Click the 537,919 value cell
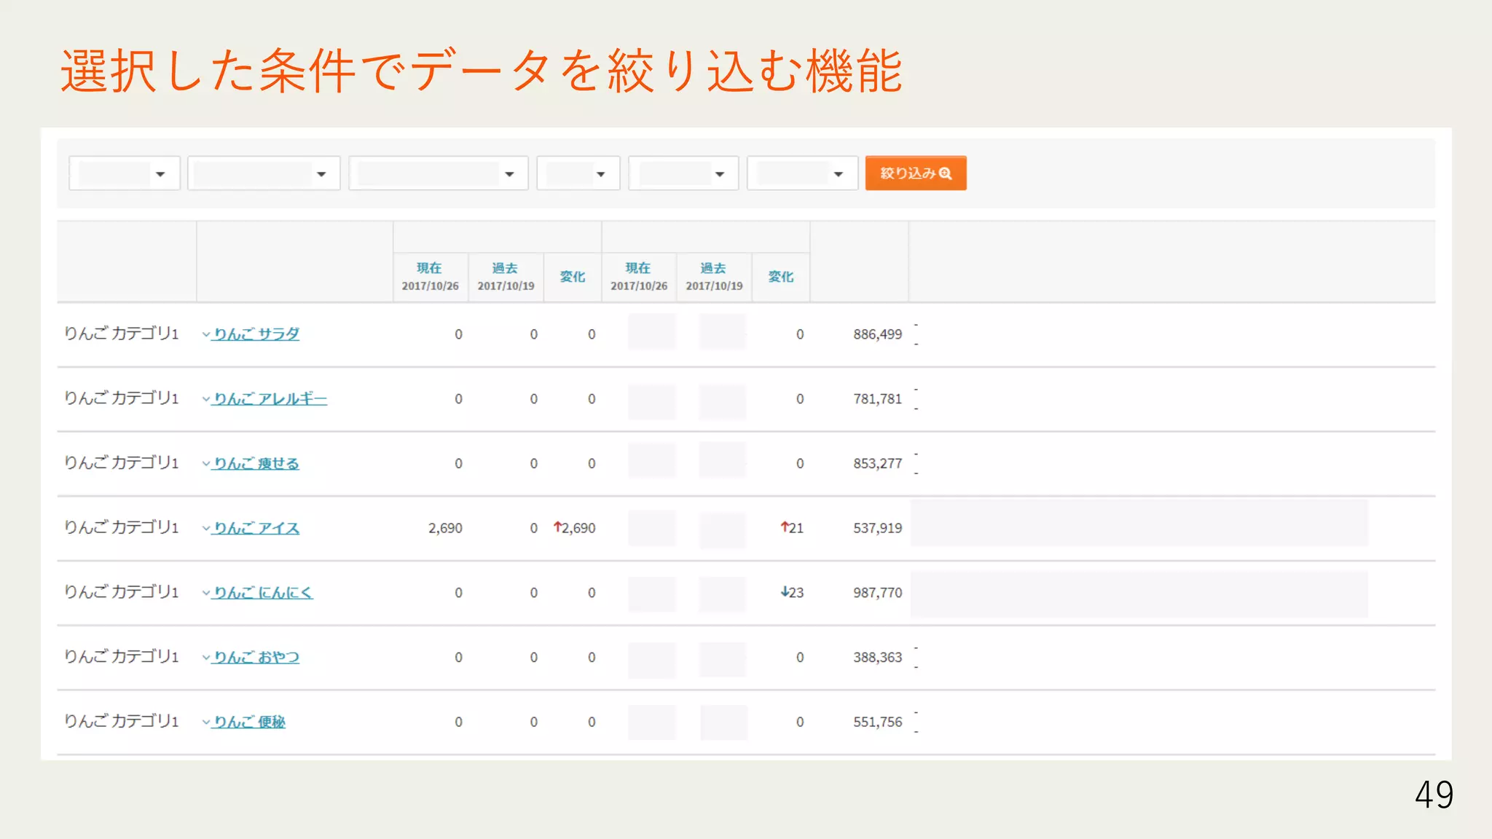The image size is (1492, 839). pyautogui.click(x=877, y=528)
